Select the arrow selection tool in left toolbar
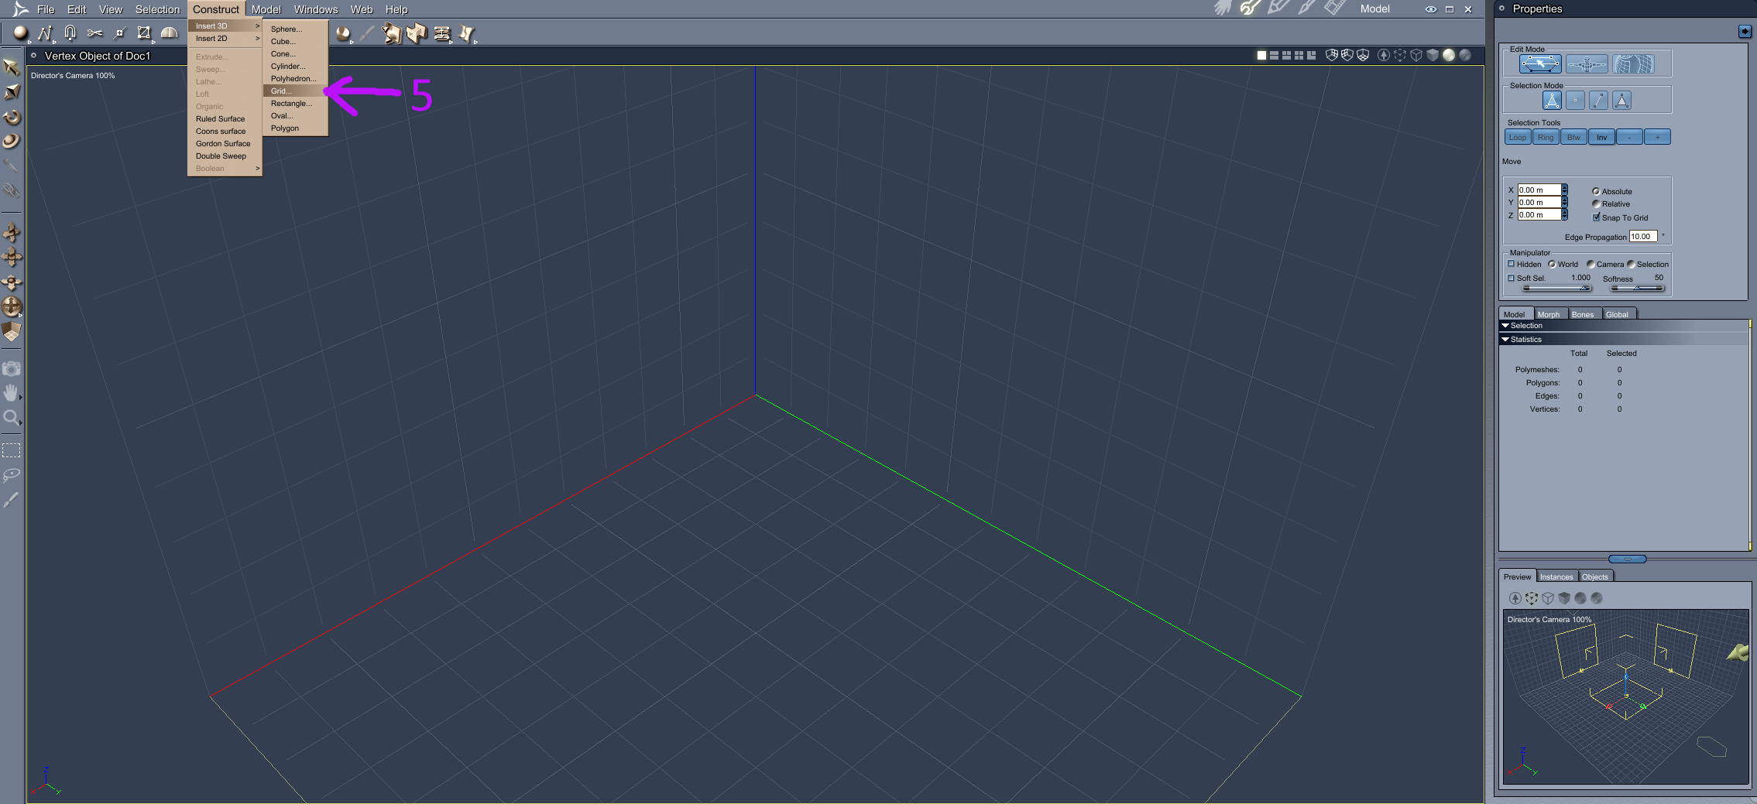 click(11, 67)
